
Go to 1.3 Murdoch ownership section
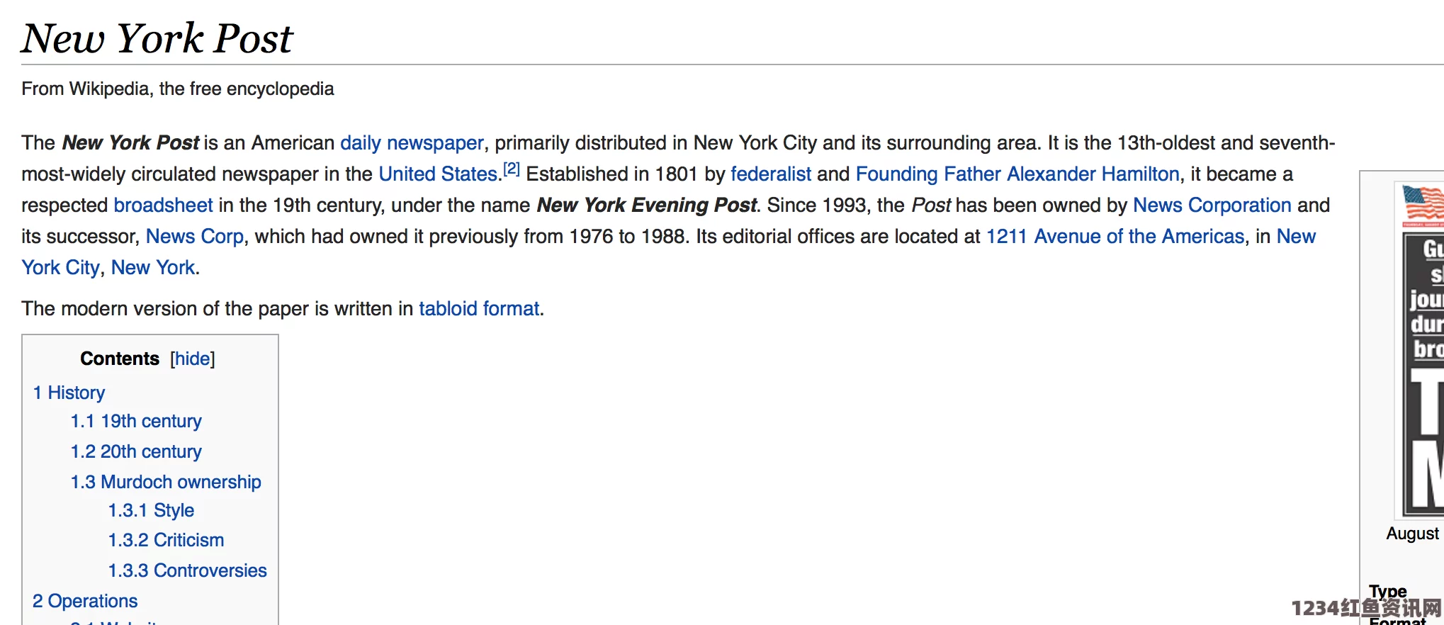166,482
